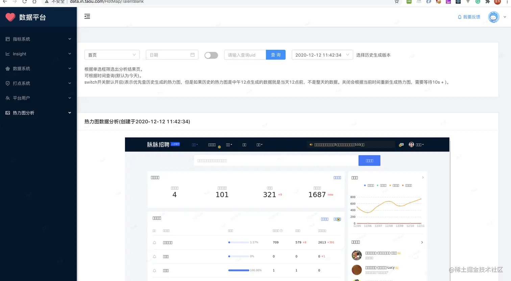Image resolution: width=511 pixels, height=281 pixels.
Task: Expand the 打点系统 menu chevron
Action: [x=70, y=83]
